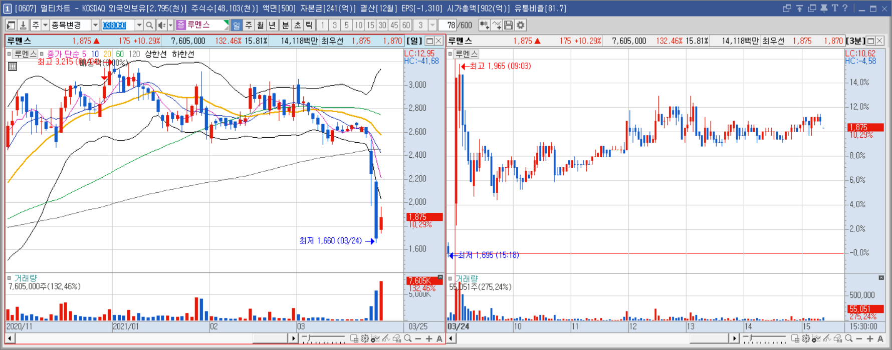Set interval to 45
Viewport: 892px width, 350px height.
[394, 25]
